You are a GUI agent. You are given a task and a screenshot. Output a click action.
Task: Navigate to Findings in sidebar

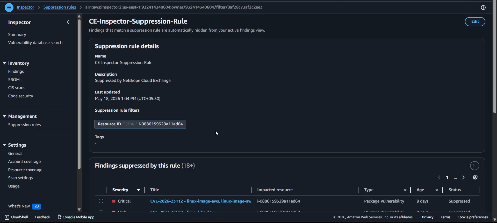tap(16, 71)
